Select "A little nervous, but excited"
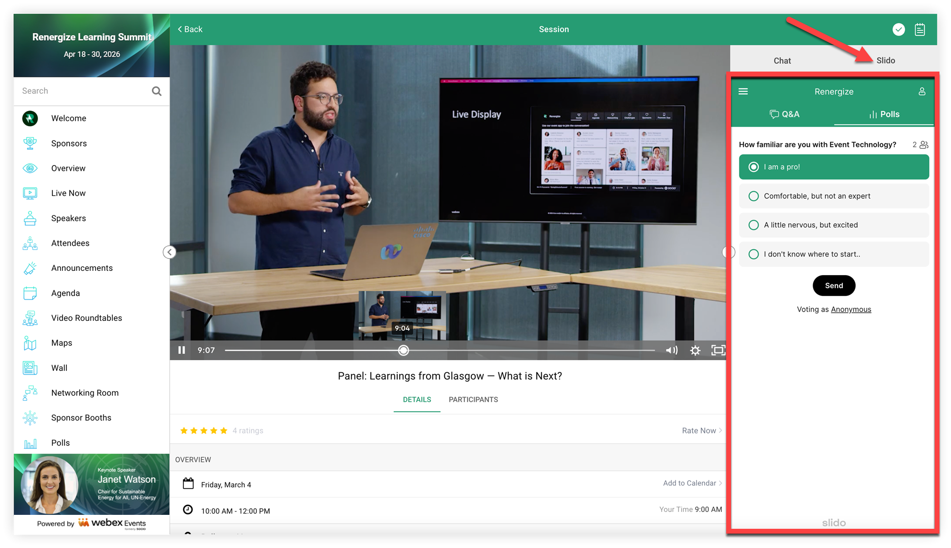This screenshot has height=548, width=951. (834, 225)
